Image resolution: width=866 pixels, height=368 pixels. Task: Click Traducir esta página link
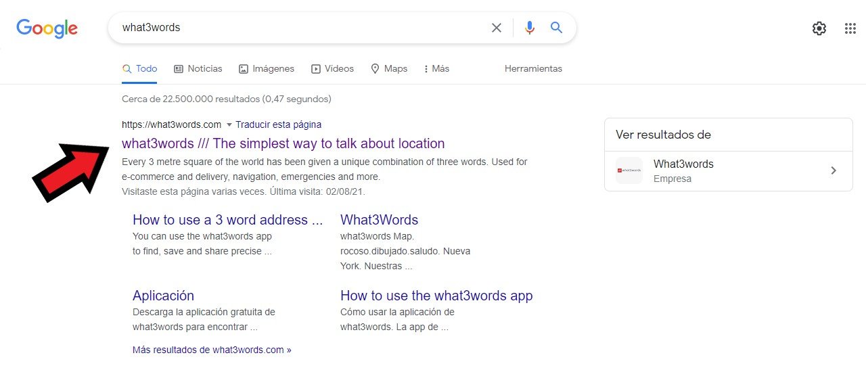[x=279, y=124]
